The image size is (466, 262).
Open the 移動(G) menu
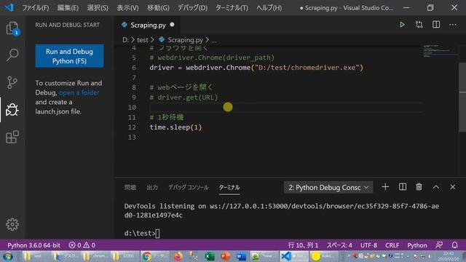pyautogui.click(x=158, y=8)
